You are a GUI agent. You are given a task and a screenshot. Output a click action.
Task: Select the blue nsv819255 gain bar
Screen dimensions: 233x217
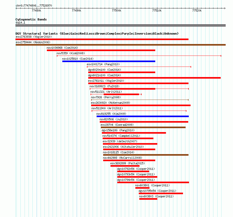coord(143,116)
